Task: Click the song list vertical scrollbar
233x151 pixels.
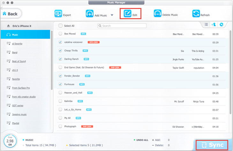Action: pyautogui.click(x=230, y=72)
